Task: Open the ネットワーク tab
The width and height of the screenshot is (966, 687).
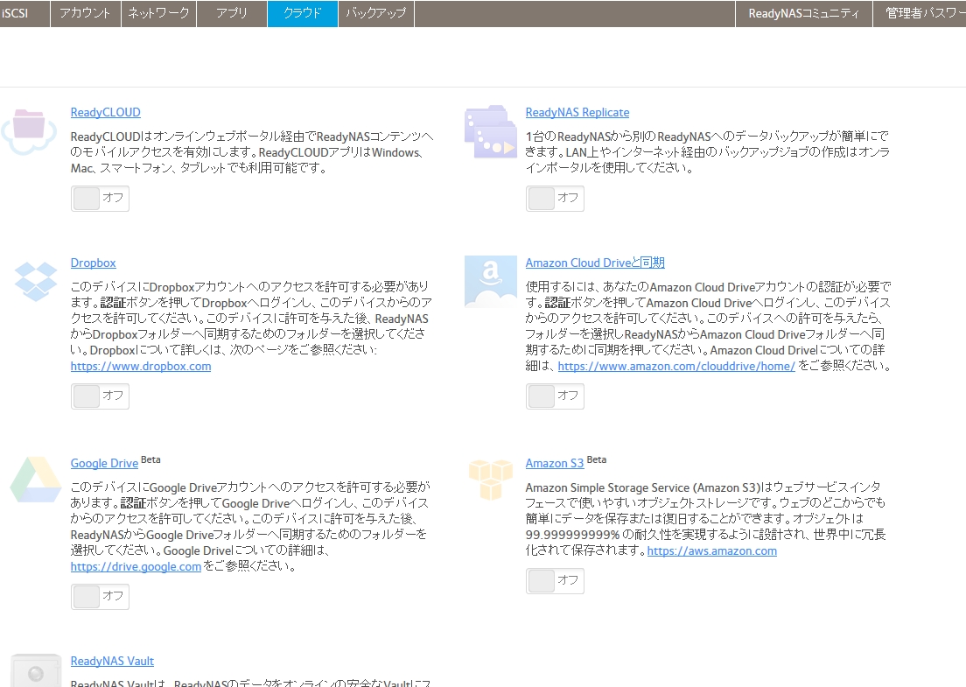Action: tap(159, 13)
